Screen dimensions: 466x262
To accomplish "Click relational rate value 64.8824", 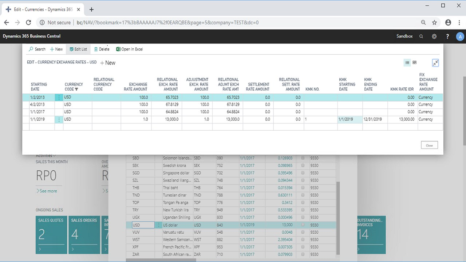I will coord(166,112).
